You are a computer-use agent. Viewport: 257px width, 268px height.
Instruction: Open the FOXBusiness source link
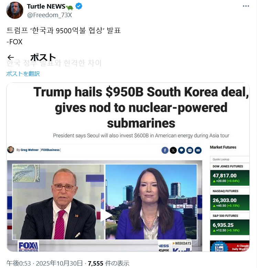pos(50,150)
